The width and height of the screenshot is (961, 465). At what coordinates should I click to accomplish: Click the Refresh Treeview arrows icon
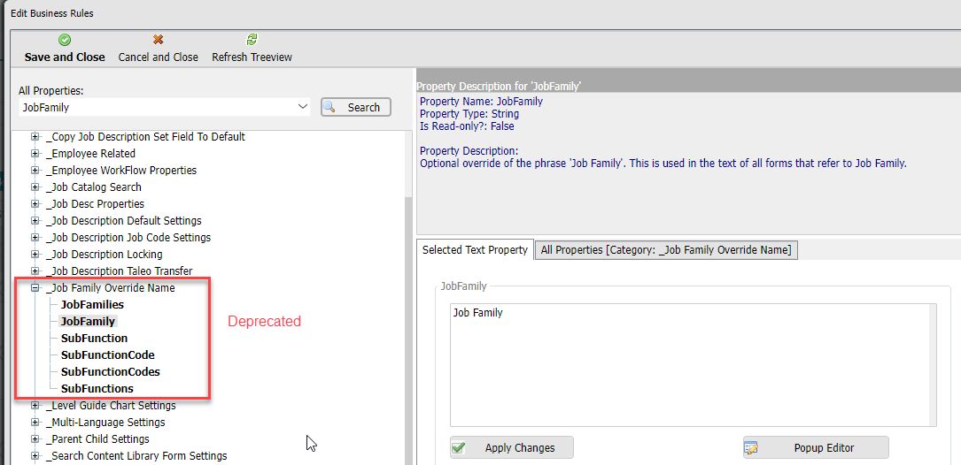pos(252,40)
